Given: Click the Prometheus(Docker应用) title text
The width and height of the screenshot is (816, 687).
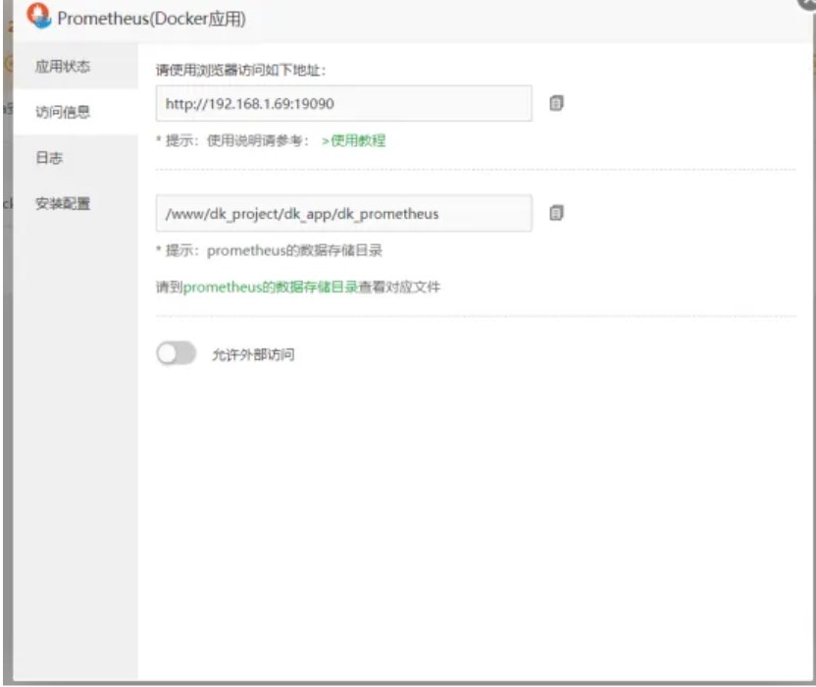Looking at the screenshot, I should 151,19.
